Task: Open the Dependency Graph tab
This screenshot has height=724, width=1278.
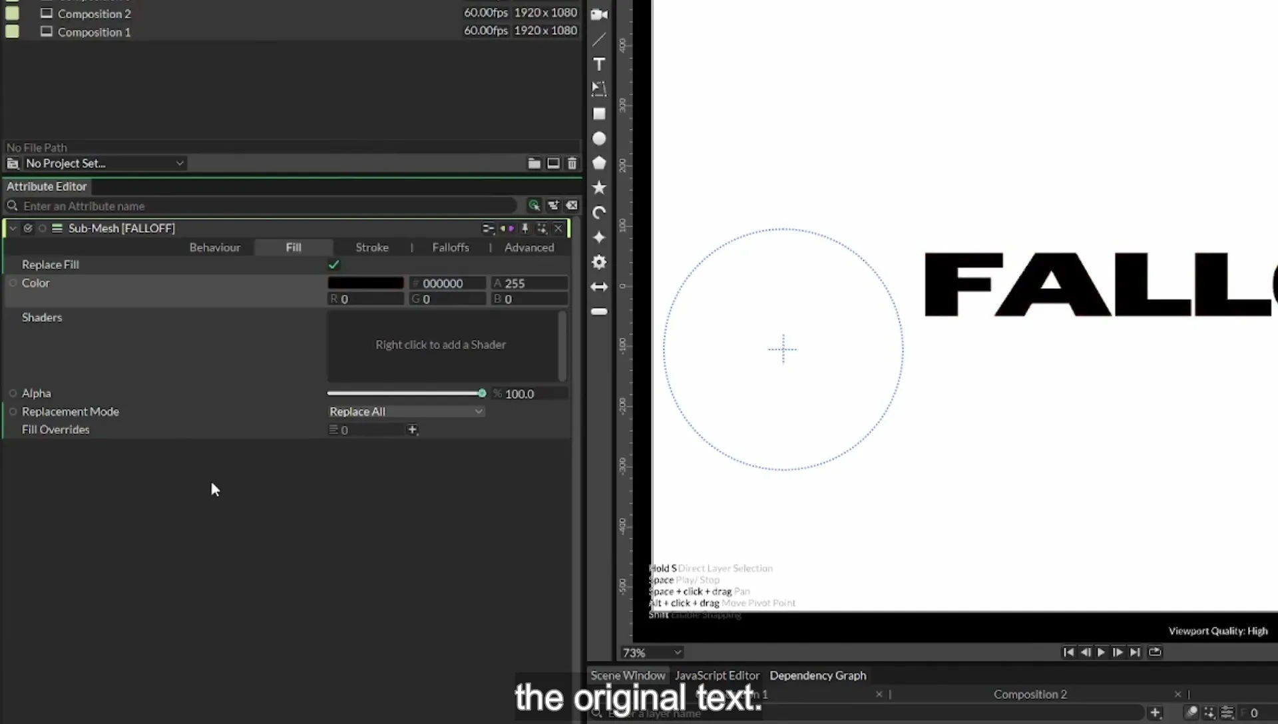Action: pyautogui.click(x=817, y=675)
